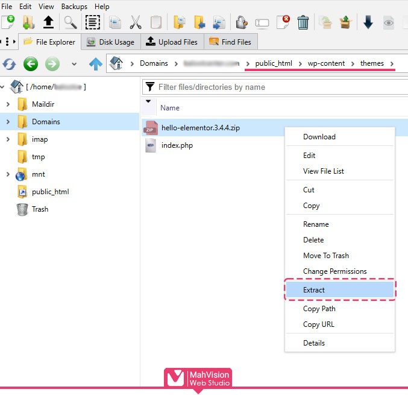Open the Upload Files tab
Image resolution: width=408 pixels, height=395 pixels.
[172, 42]
